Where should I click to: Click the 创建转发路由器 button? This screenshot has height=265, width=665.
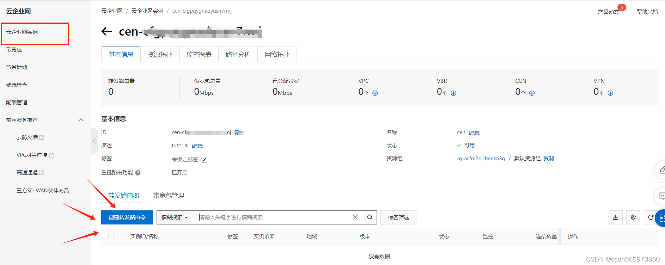pyautogui.click(x=127, y=217)
